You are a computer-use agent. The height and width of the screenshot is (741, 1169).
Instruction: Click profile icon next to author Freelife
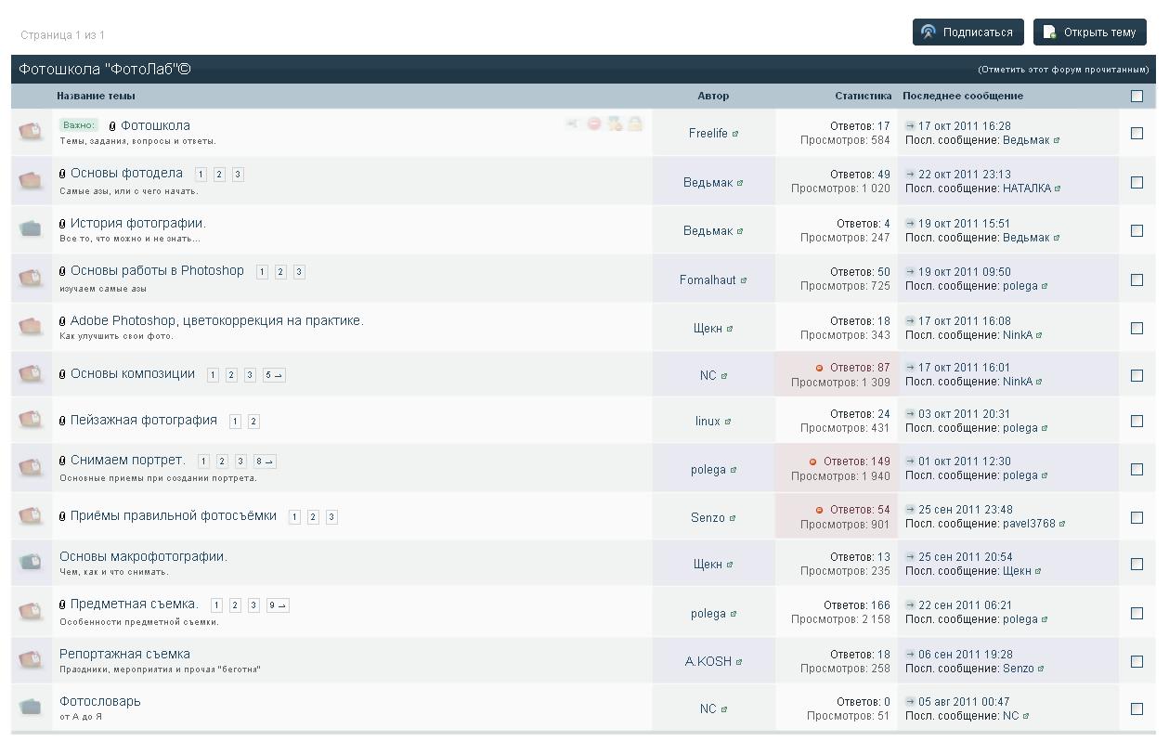[x=735, y=134]
